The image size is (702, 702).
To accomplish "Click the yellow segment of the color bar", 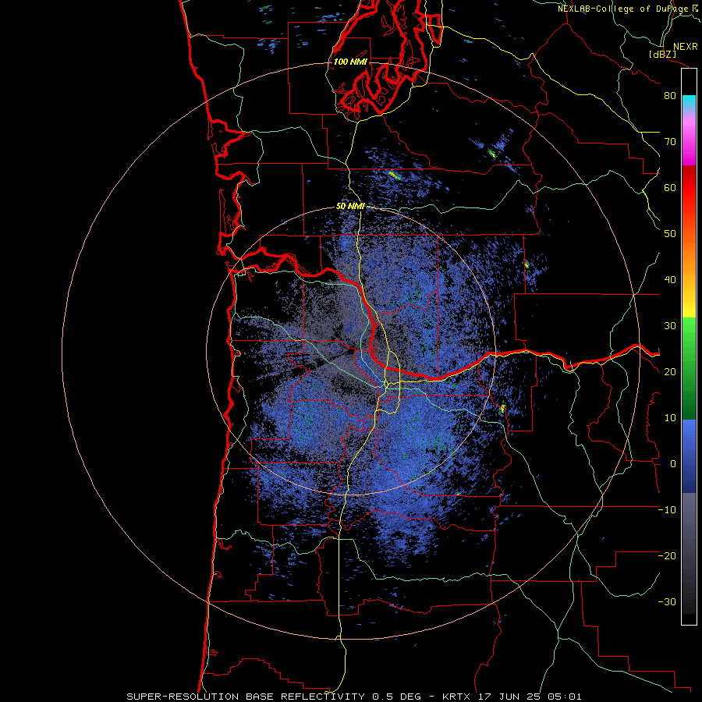I will 689,308.
